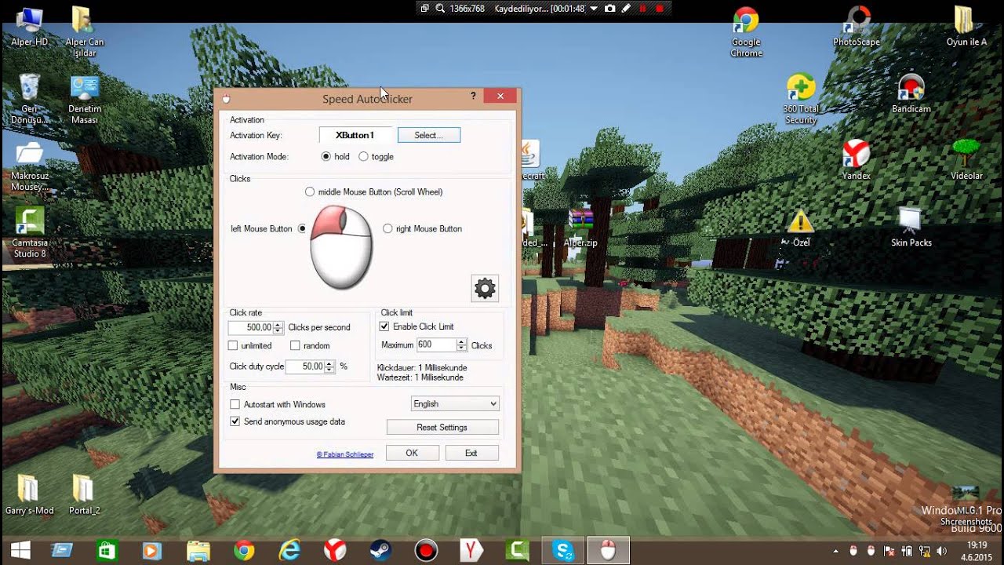Show hidden system tray icons arrow
Image resolution: width=1004 pixels, height=565 pixels.
tap(835, 551)
